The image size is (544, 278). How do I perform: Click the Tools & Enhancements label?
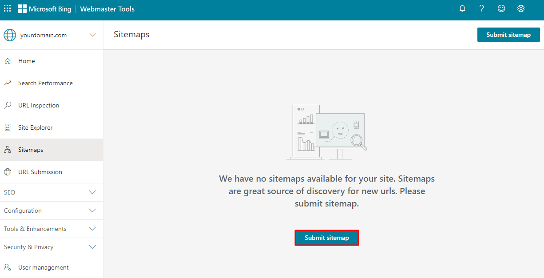click(x=35, y=229)
